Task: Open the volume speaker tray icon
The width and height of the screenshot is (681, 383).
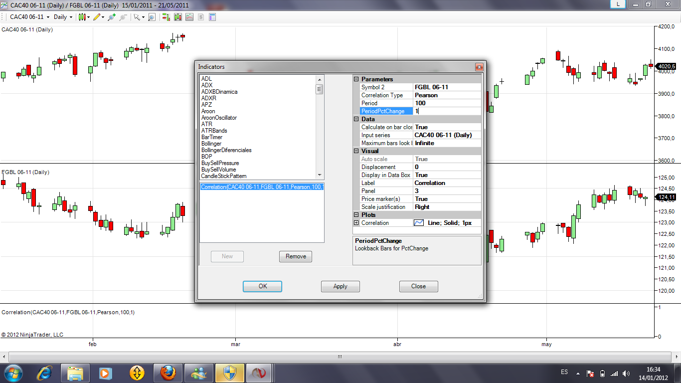Action: point(626,373)
